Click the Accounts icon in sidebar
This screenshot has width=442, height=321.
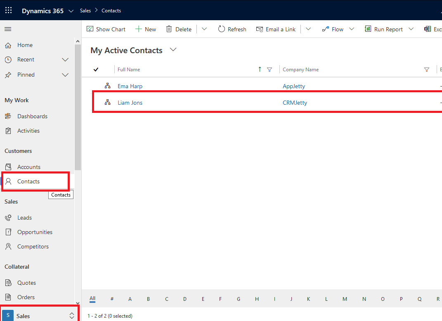tap(8, 167)
